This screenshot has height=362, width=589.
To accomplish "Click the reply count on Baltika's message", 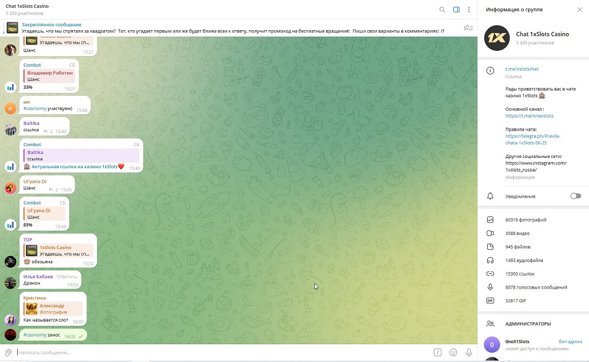I will tap(48, 131).
